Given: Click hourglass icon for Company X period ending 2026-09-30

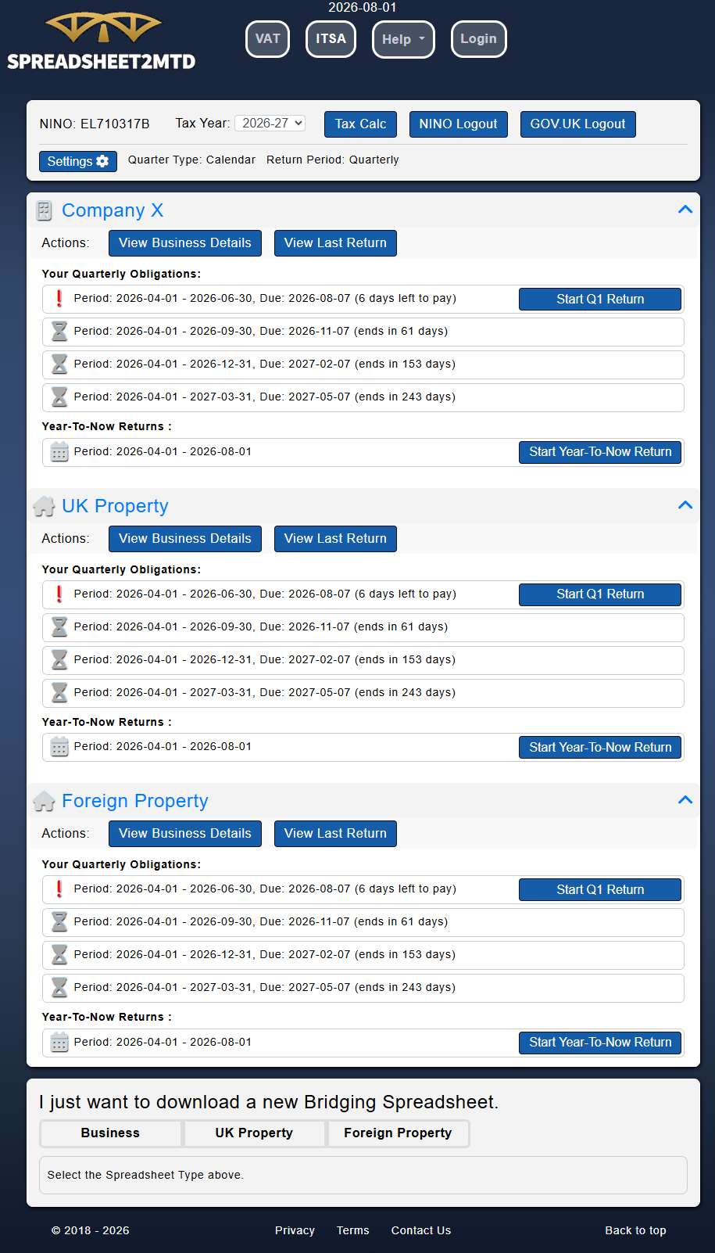Looking at the screenshot, I should [59, 332].
